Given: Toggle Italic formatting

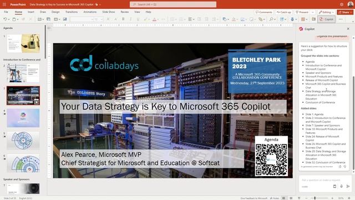Looking at the screenshot, I should 131,19.
